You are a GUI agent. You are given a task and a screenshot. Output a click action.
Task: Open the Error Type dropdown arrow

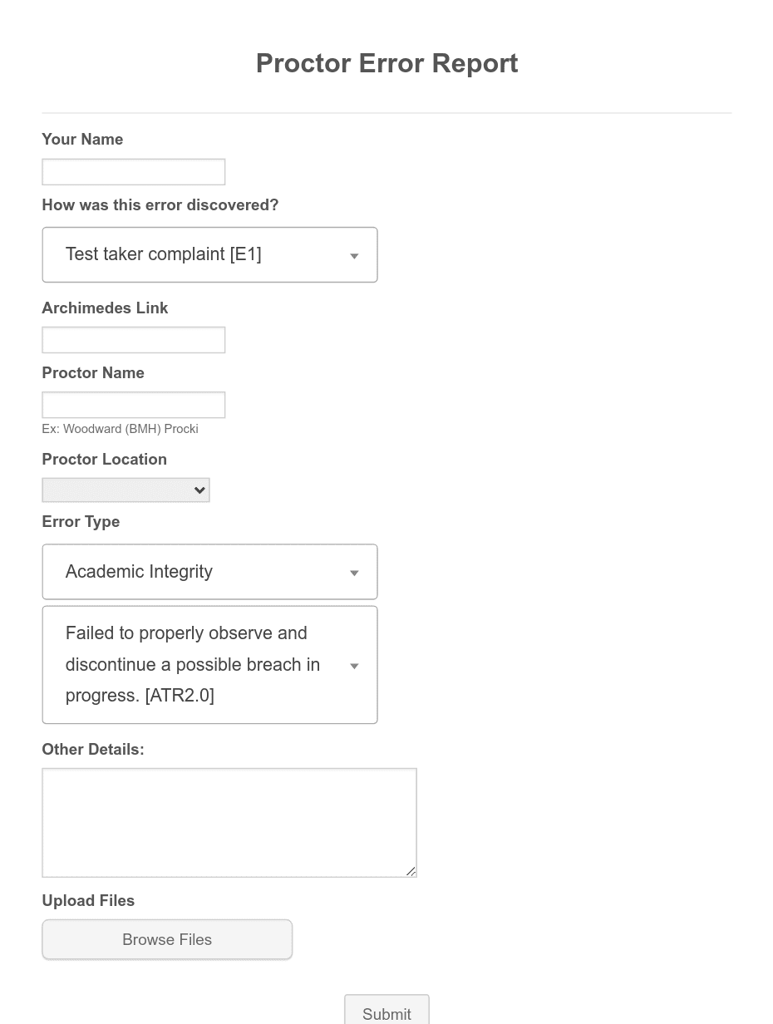tap(354, 573)
